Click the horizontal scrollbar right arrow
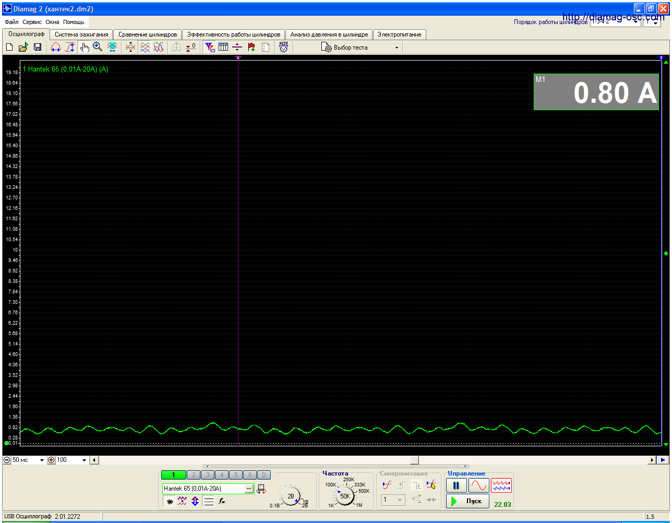Screen dimensions: 672x523 coord(652,460)
